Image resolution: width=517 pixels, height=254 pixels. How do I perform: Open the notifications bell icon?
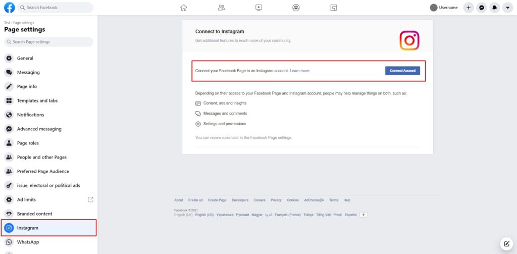click(495, 8)
